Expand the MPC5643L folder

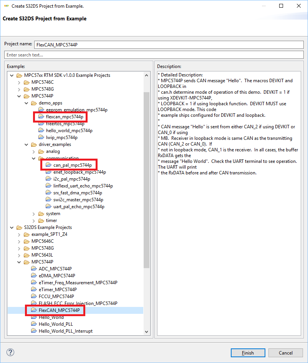click(x=19, y=255)
